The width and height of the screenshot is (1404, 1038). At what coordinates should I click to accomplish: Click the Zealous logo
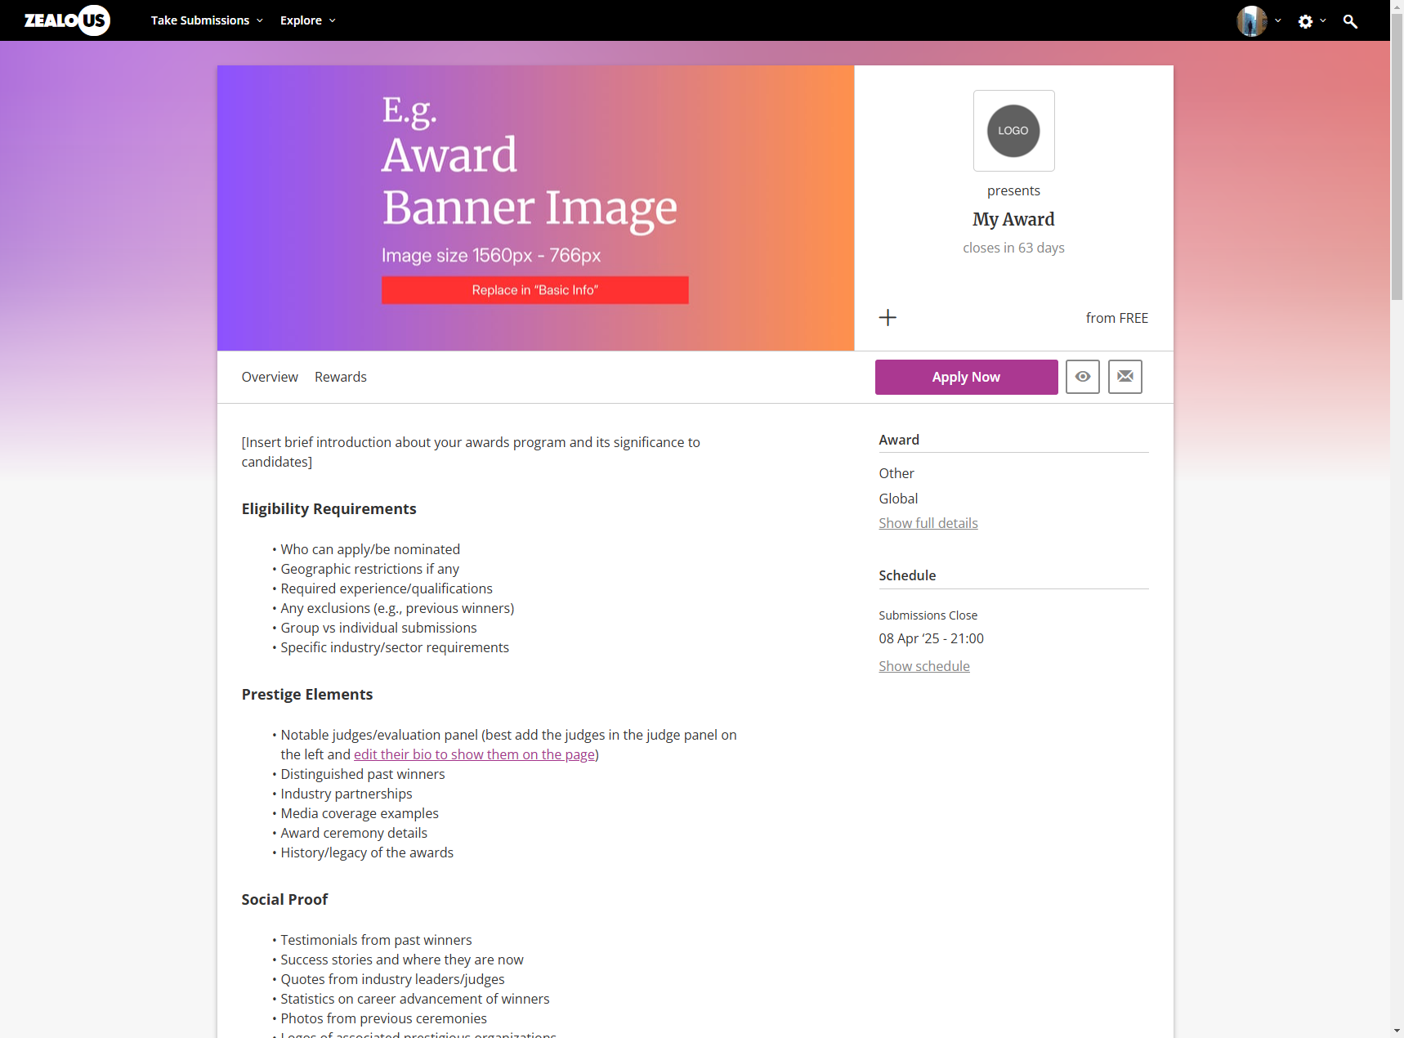pos(67,20)
